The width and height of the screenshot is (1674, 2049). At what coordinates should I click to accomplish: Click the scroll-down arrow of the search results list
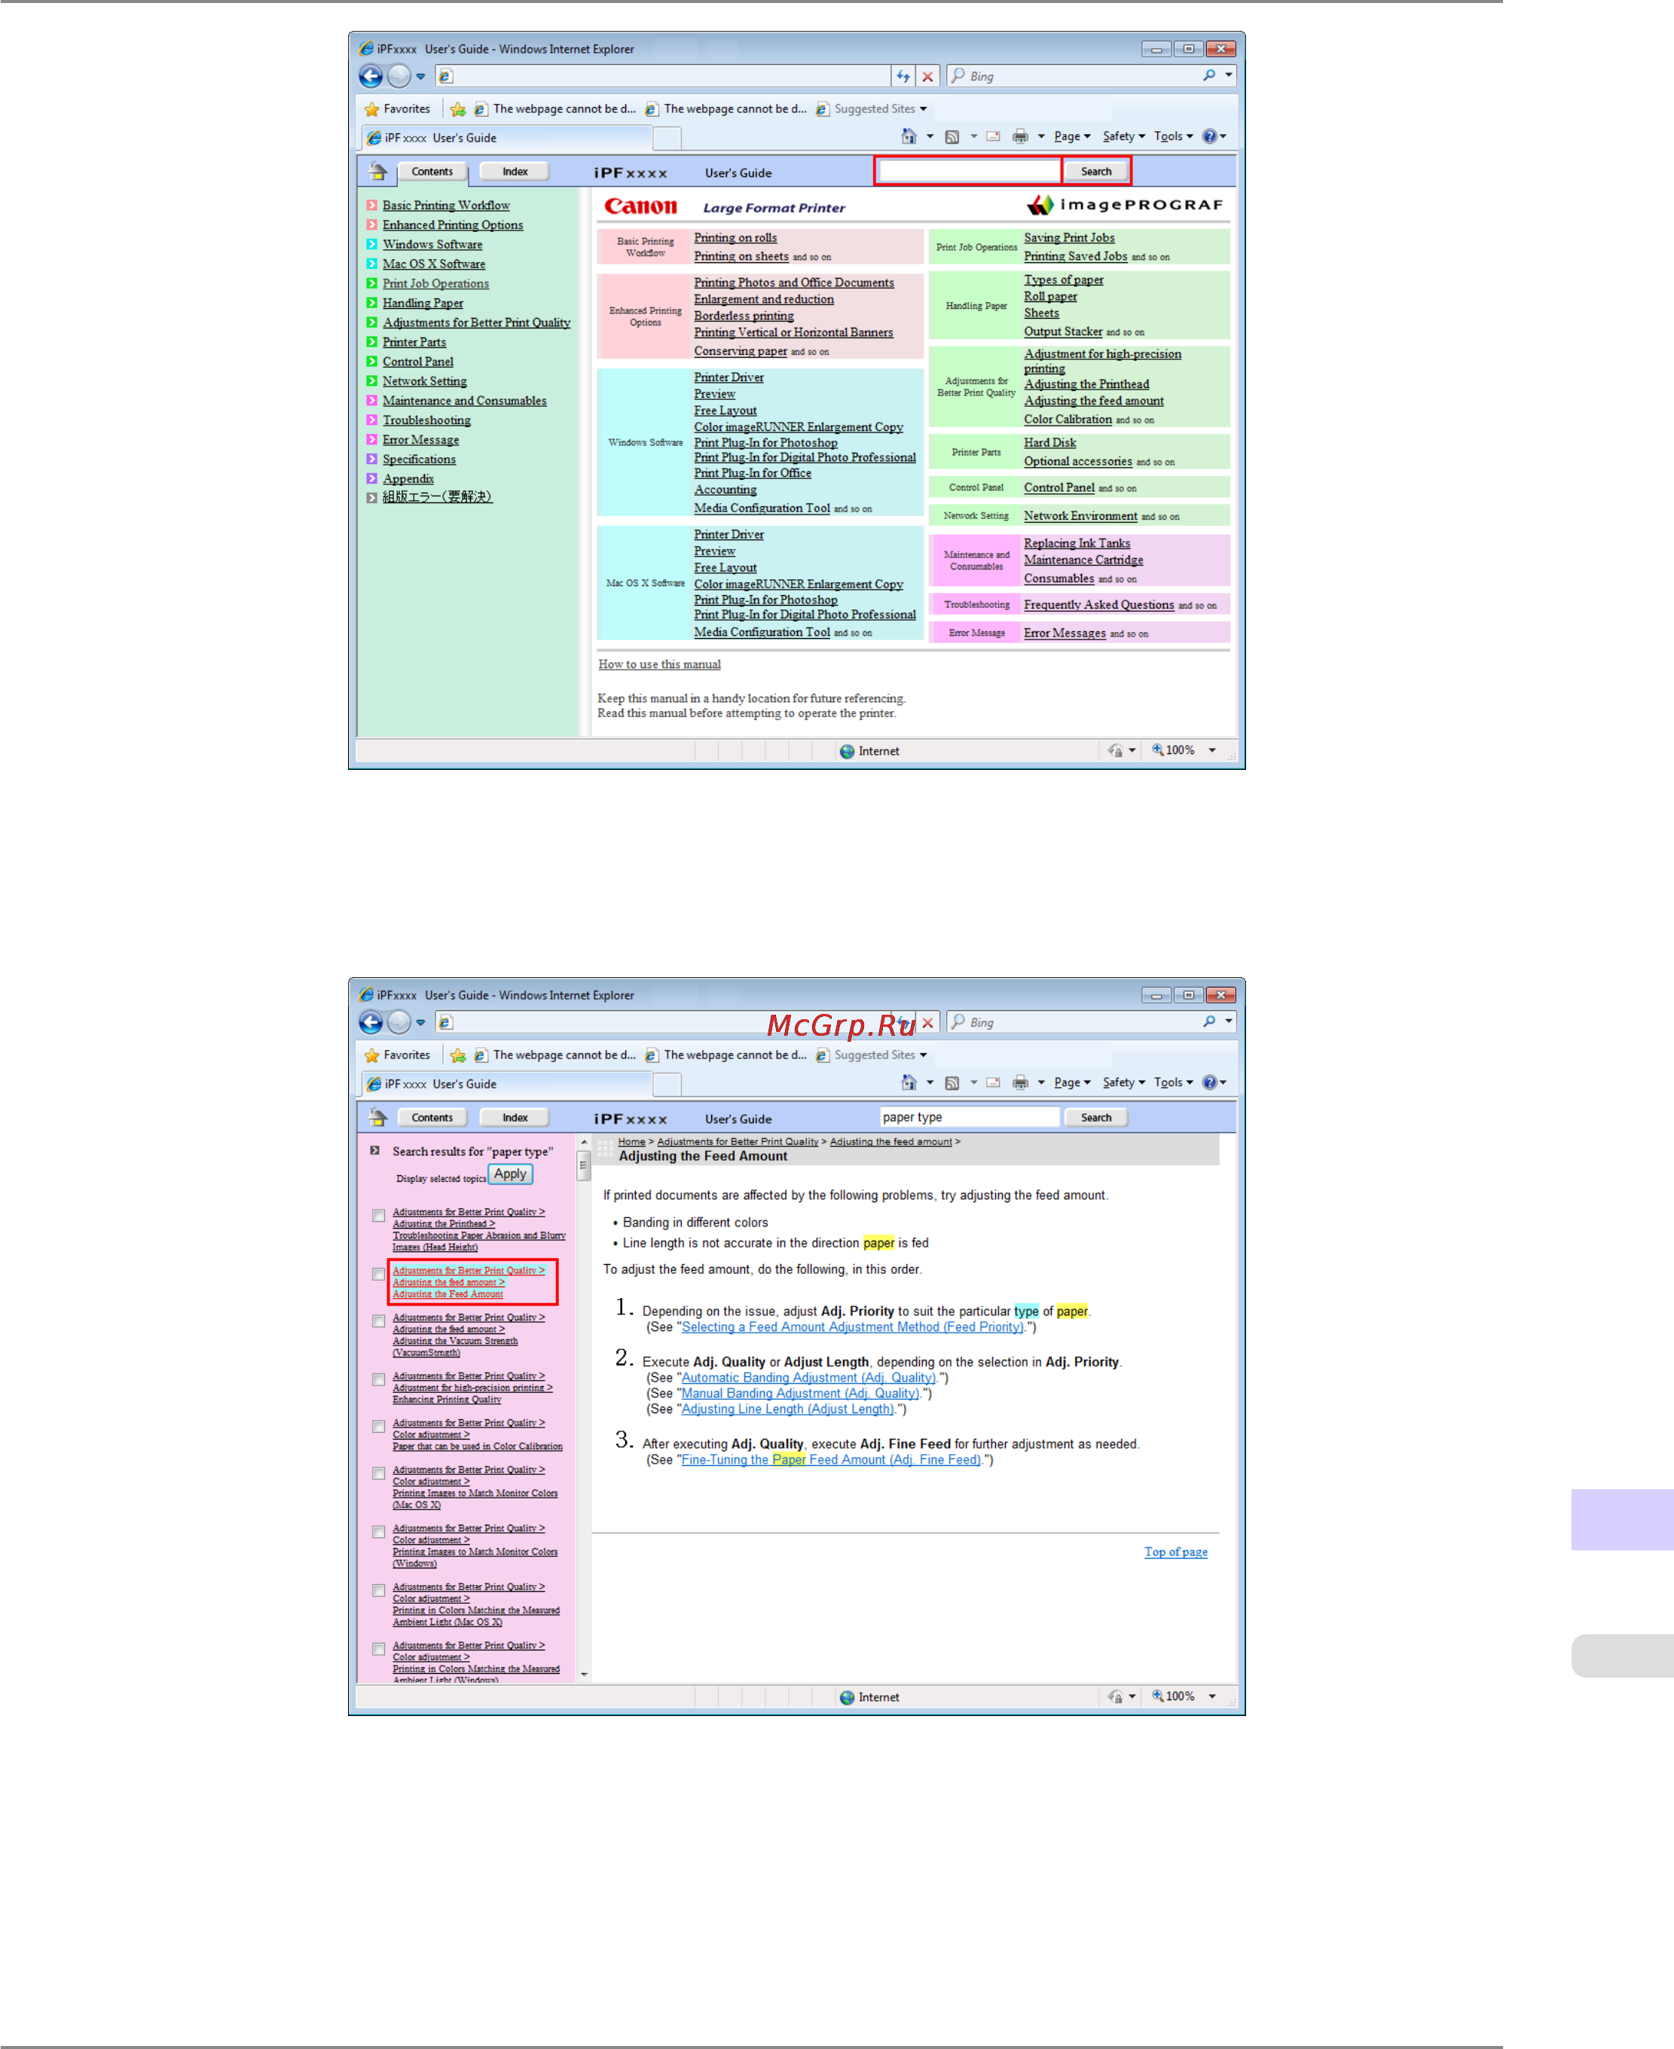point(585,1675)
